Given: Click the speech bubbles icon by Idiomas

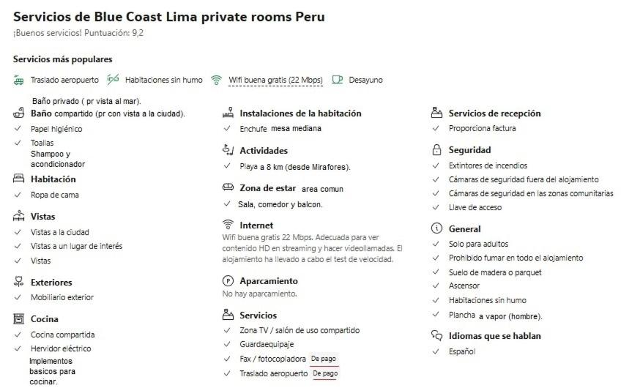Looking at the screenshot, I should point(436,336).
